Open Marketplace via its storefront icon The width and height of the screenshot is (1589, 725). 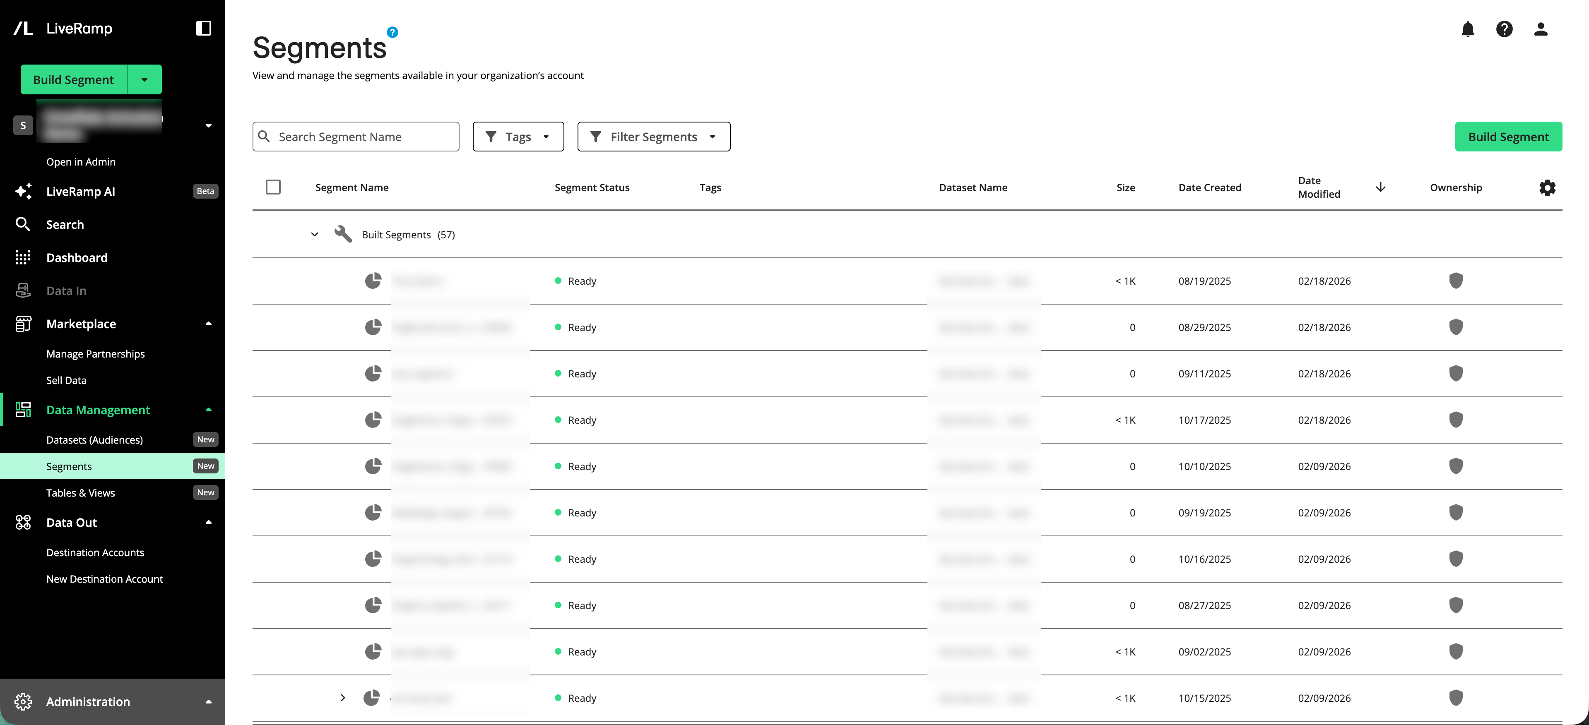tap(23, 324)
